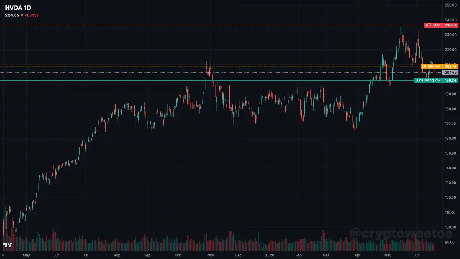Click the 204.65 price with -1.33% change

22,15
